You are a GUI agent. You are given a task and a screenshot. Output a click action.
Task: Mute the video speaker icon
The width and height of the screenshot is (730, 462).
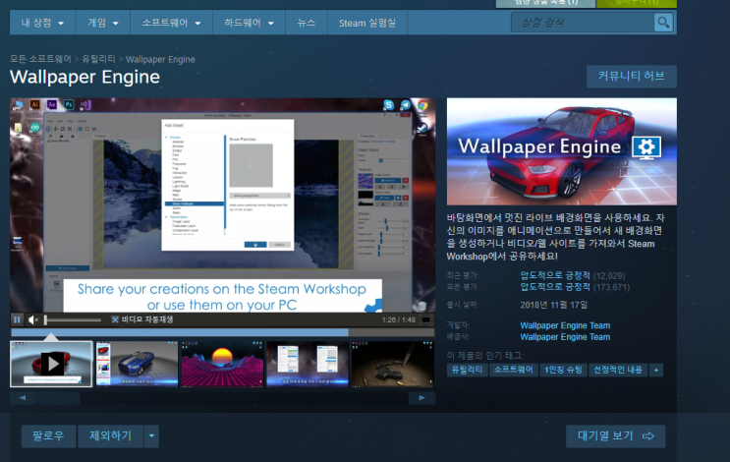33,319
